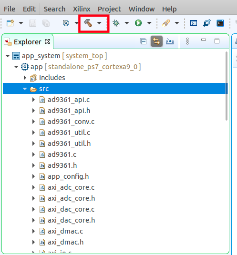Viewport: 237px width, 255px height.
Task: Toggle Link with Editor button
Action: pyautogui.click(x=156, y=41)
